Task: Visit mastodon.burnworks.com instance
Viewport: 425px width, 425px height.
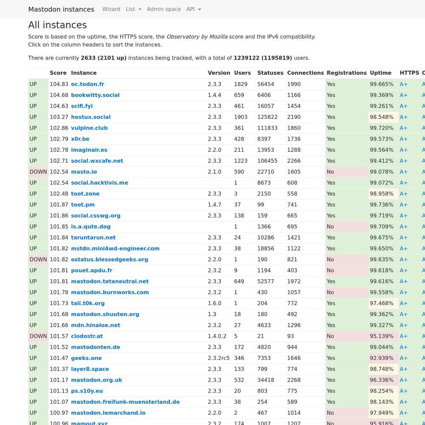Action: click(x=110, y=292)
